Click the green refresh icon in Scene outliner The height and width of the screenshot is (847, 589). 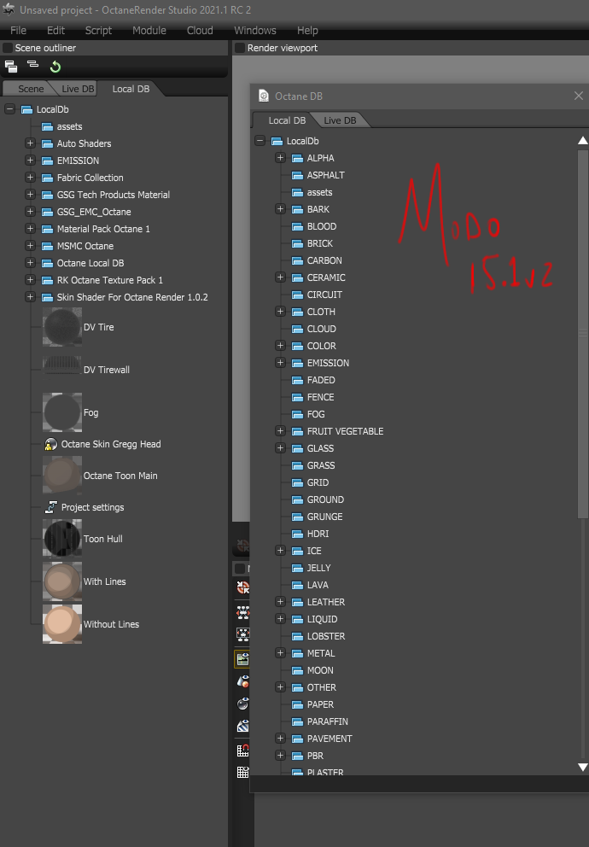coord(55,67)
